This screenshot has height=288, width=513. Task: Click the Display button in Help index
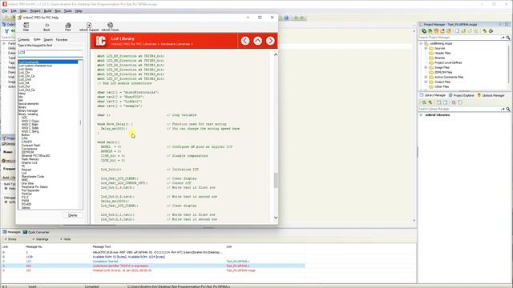73,215
